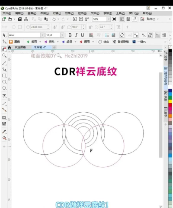Add a new document tab with plus
The height and width of the screenshot is (208, 173).
(54, 47)
